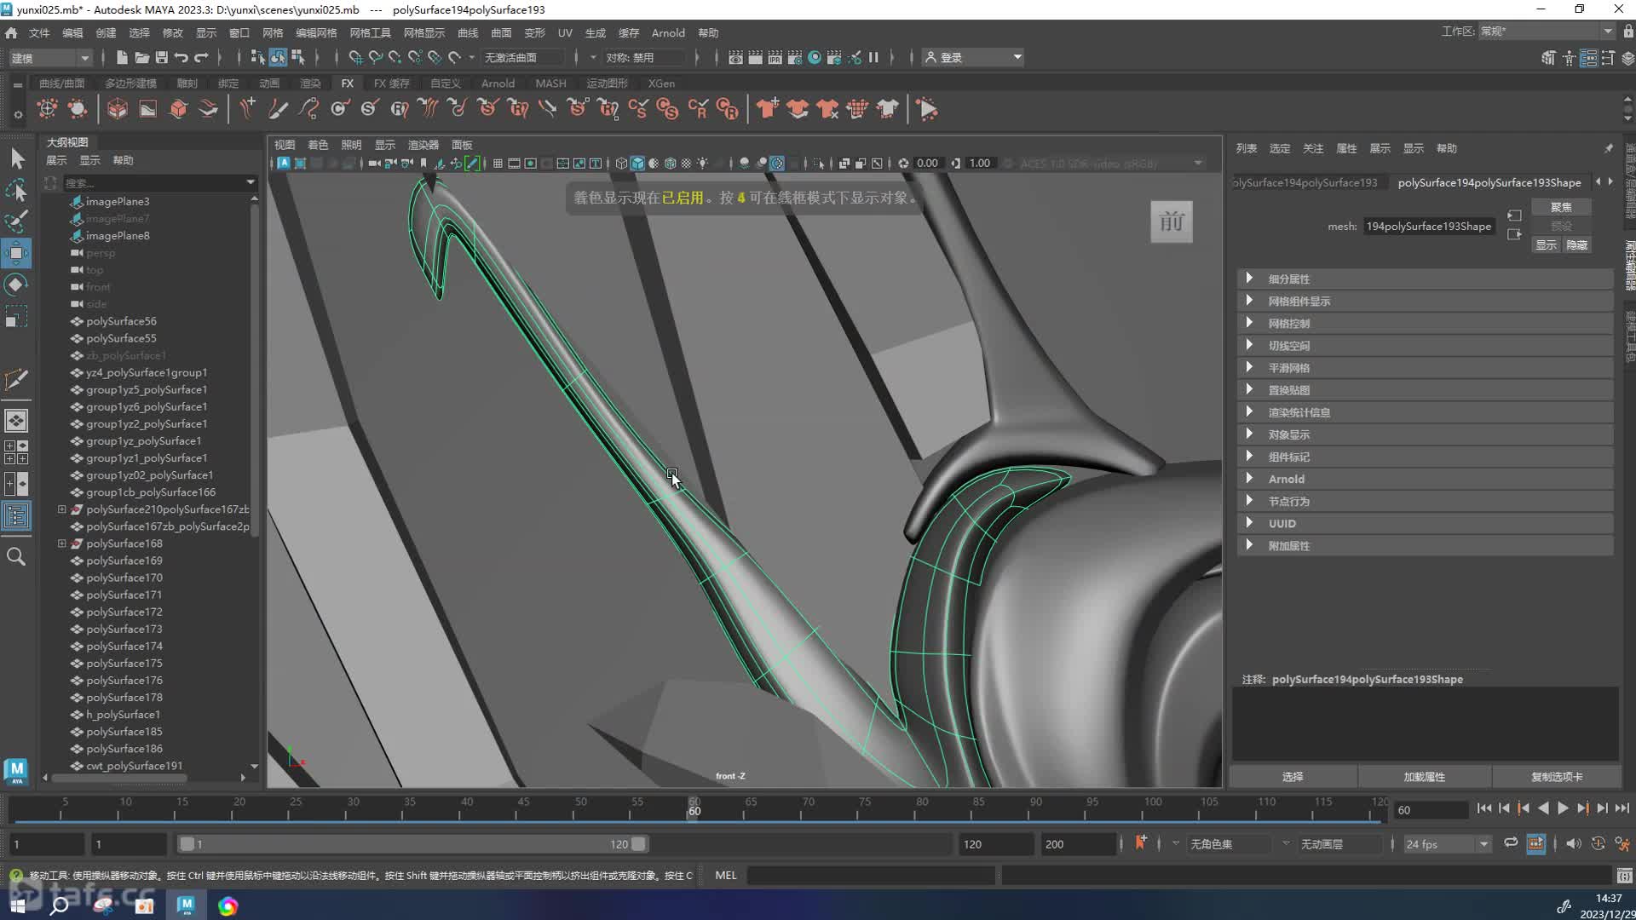Click the 隐藏 button
Image resolution: width=1636 pixels, height=920 pixels.
coord(1576,245)
